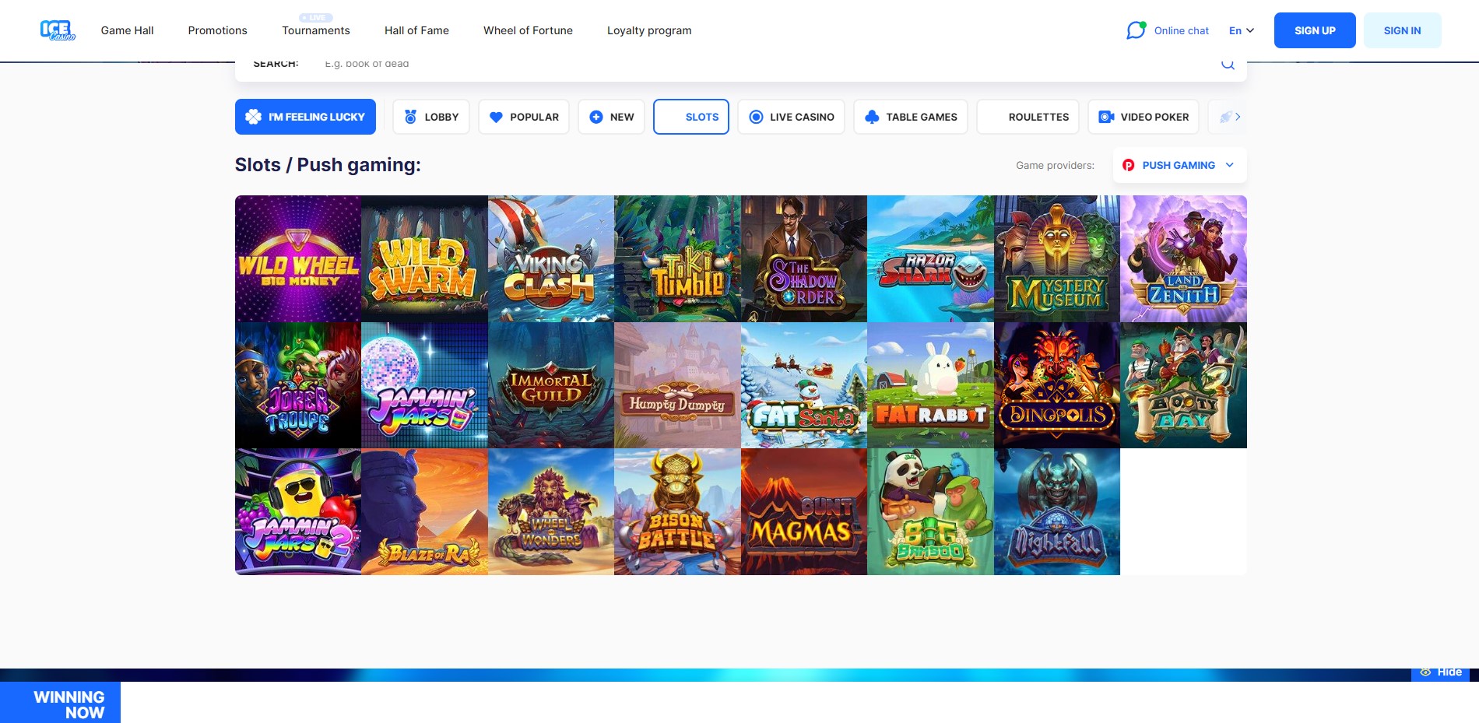The image size is (1479, 723).
Task: Click the search magnifier icon
Action: [1228, 64]
